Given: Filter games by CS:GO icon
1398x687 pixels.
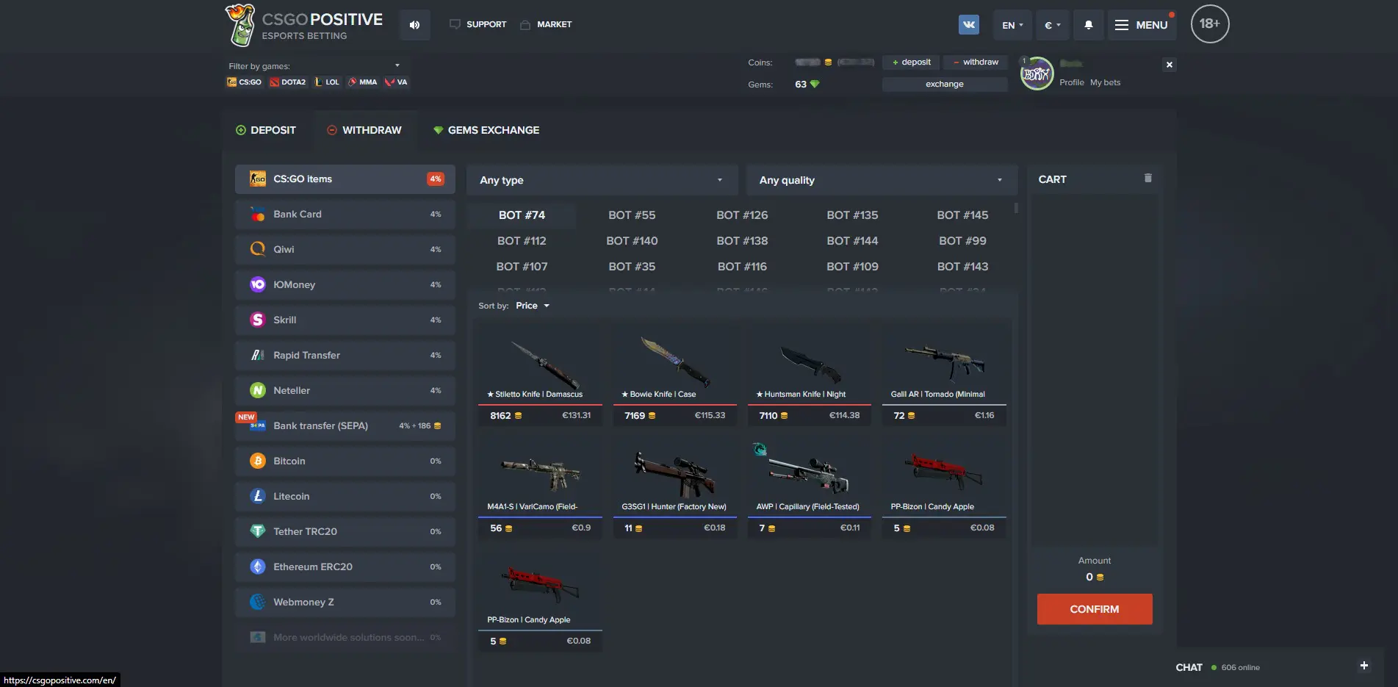Looking at the screenshot, I should [x=245, y=82].
